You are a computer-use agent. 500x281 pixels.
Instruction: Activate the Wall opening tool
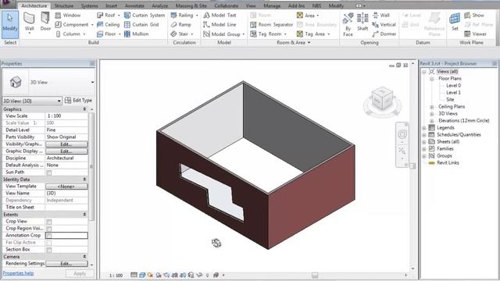tap(381, 15)
